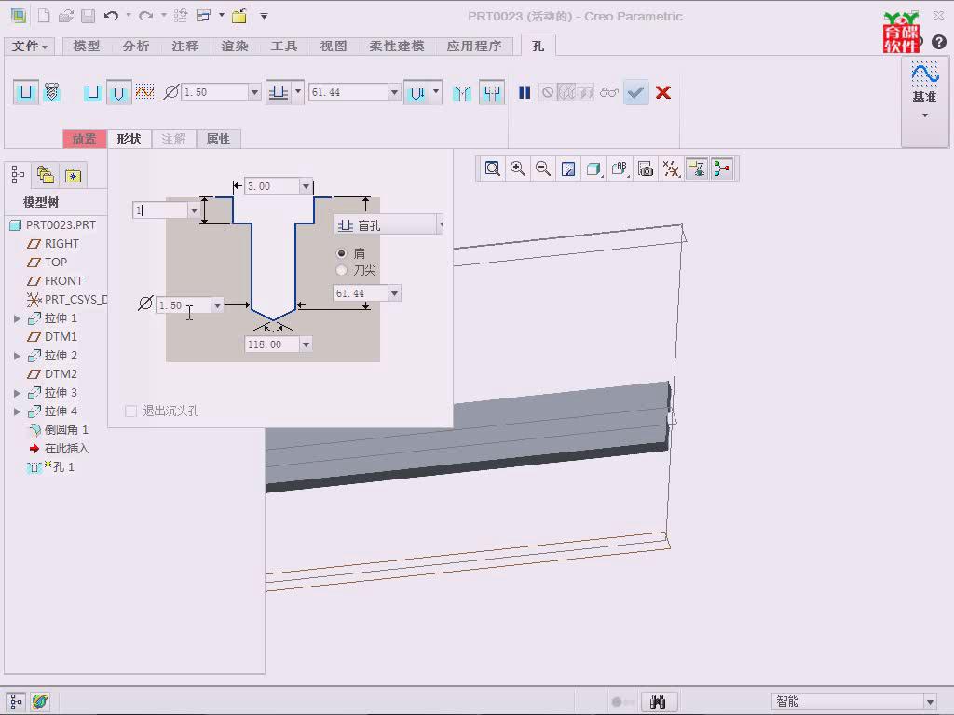Click the counterbore depth input field
The height and width of the screenshot is (715, 954).
(x=160, y=210)
